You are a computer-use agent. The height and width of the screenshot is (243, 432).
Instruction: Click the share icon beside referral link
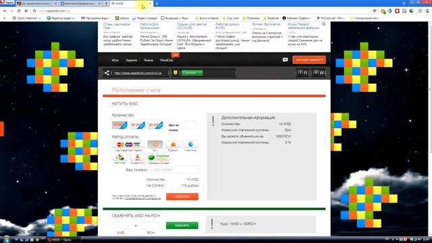click(107, 73)
